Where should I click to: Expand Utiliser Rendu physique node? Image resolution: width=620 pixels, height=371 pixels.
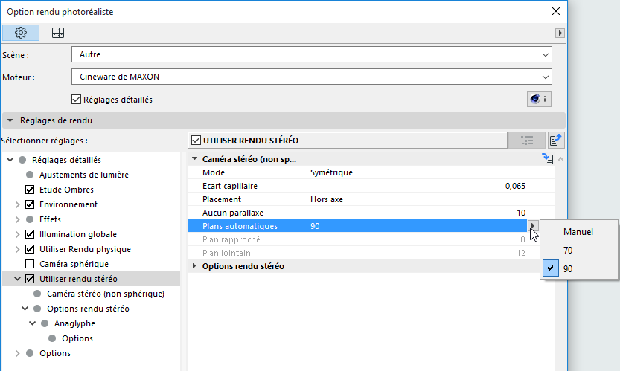(x=17, y=249)
